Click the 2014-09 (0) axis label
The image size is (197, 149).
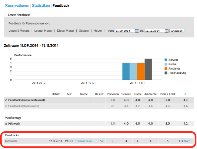pos(39,83)
